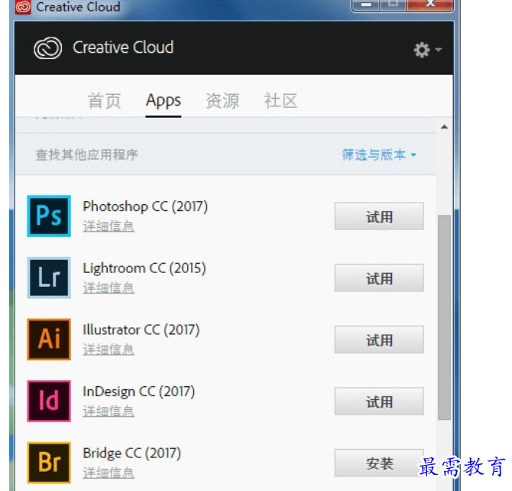The height and width of the screenshot is (491, 512).
Task: Click the Photoshop CC Ps app icon
Action: click(x=49, y=216)
